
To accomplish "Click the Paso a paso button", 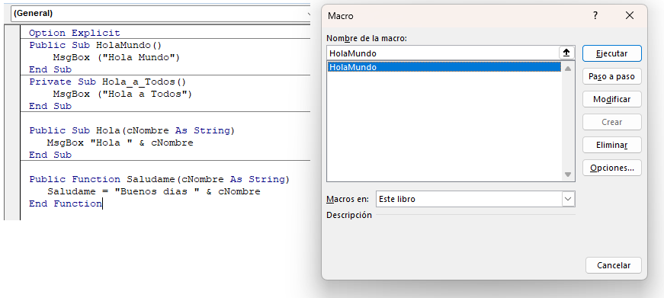I will [x=612, y=77].
